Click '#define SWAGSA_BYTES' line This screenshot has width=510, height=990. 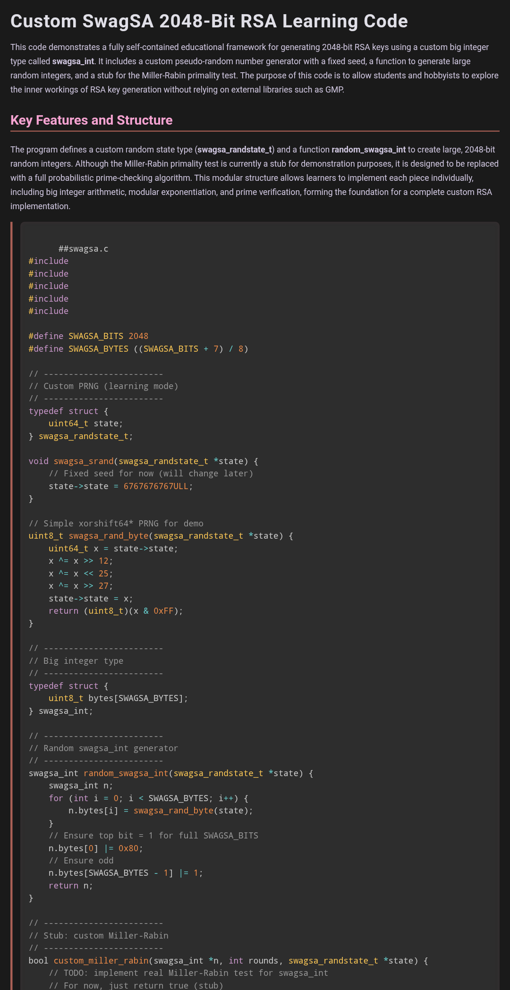click(138, 349)
